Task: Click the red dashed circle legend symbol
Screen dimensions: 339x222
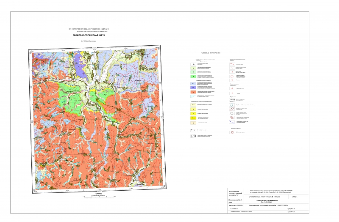Action: coord(232,77)
